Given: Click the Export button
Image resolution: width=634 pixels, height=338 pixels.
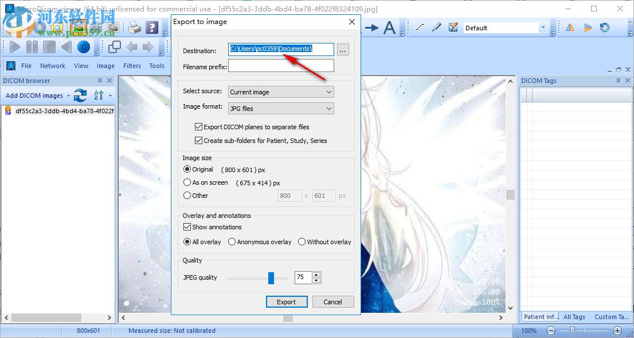Looking at the screenshot, I should (x=287, y=302).
